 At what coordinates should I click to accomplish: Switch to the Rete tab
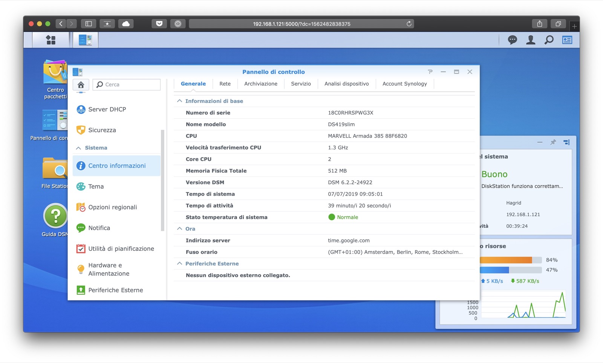(x=225, y=84)
